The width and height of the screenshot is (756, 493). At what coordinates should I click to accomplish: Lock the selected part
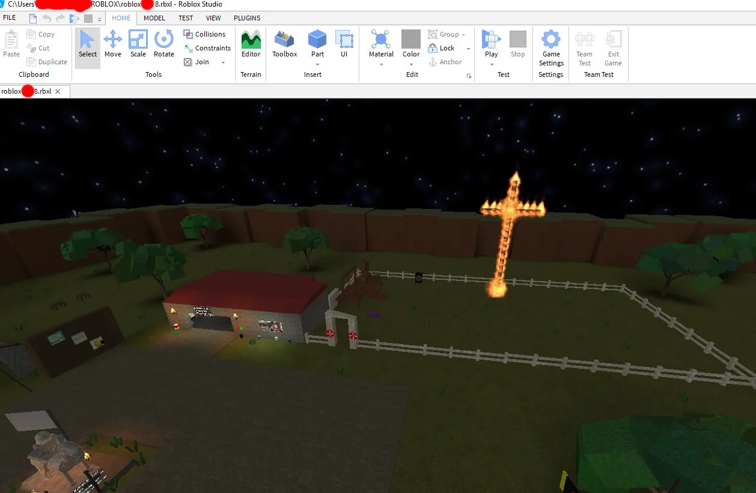tap(442, 48)
